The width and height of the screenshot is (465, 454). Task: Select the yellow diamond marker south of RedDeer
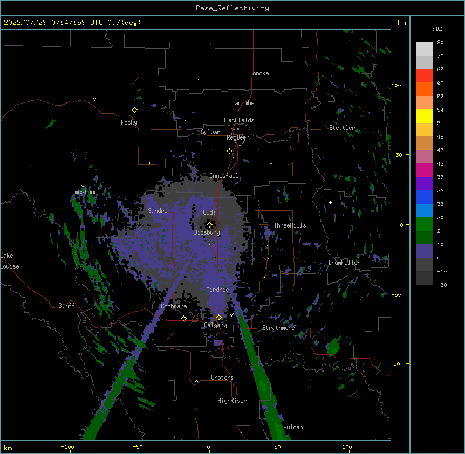(230, 152)
